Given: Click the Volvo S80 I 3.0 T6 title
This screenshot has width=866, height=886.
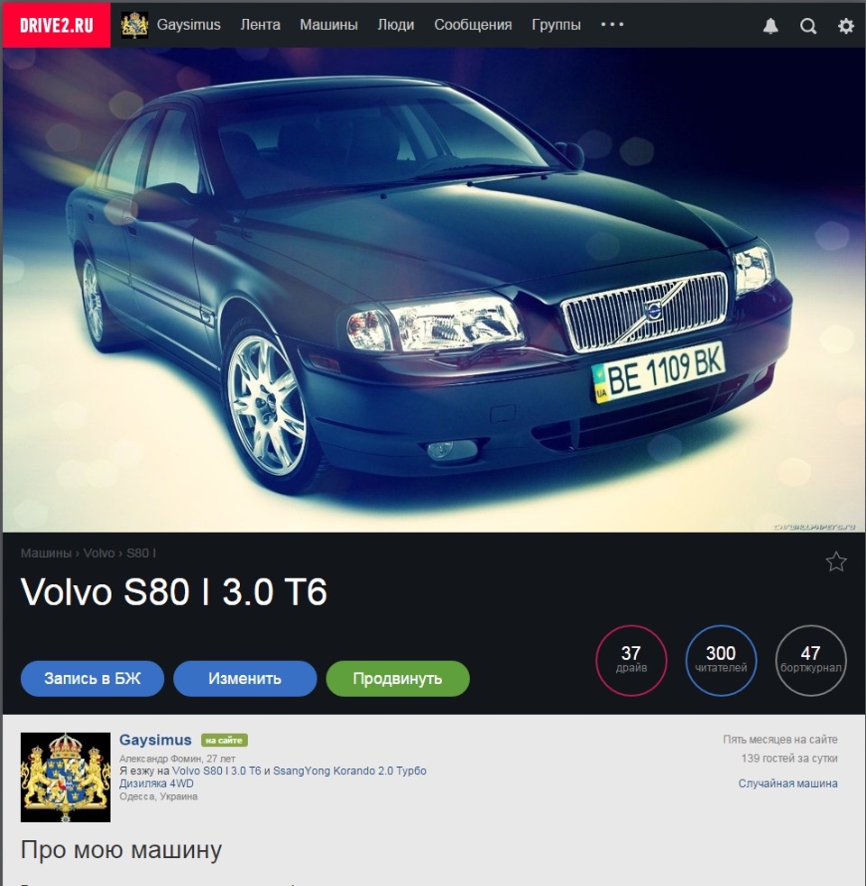Looking at the screenshot, I should point(174,591).
